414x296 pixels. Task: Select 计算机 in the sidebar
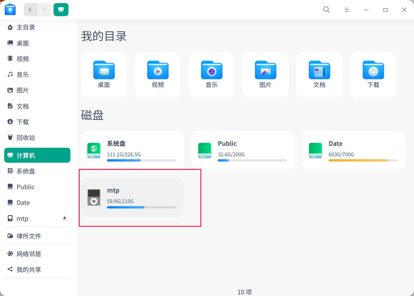coord(37,155)
